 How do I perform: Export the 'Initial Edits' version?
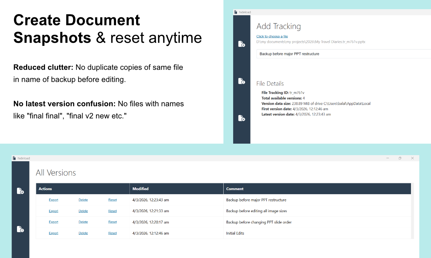53,233
